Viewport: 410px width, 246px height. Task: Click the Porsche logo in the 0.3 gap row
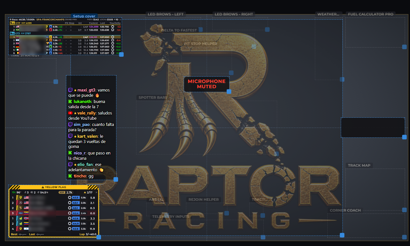point(21,208)
